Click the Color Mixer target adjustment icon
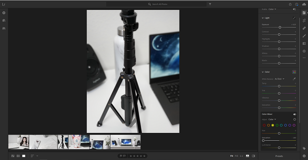The image size is (308, 160). tap(294, 119)
